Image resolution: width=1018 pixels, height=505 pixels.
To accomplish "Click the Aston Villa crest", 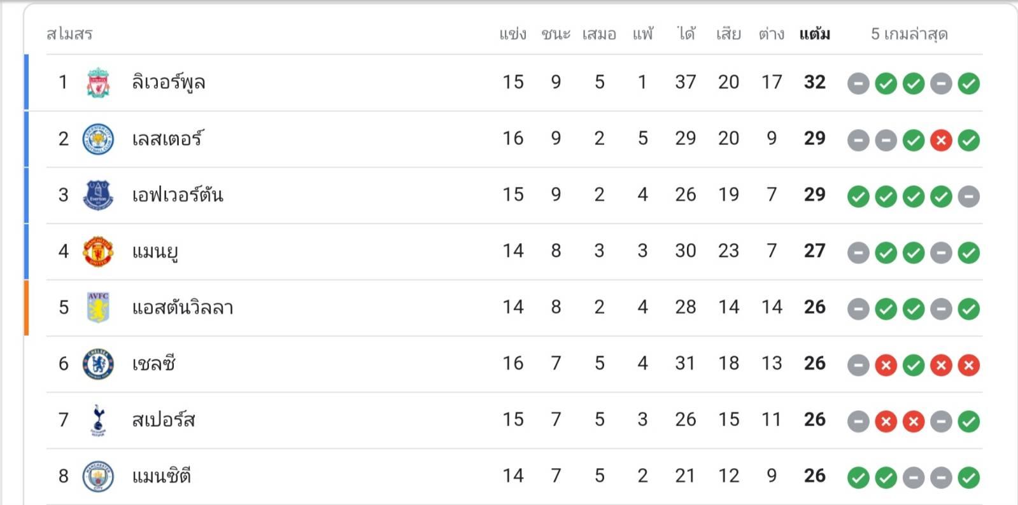I will coord(98,308).
